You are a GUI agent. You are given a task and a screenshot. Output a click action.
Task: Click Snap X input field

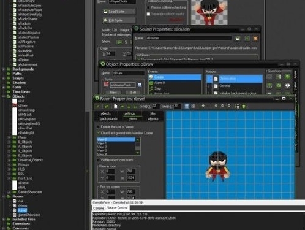click(x=155, y=106)
